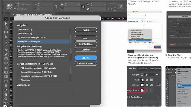
Task: Click the rotate 90° clockwise icon
Action: tap(110, 4)
